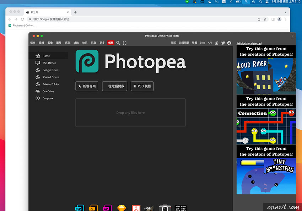Open the 圖層 menu in Photopea

point(59,43)
